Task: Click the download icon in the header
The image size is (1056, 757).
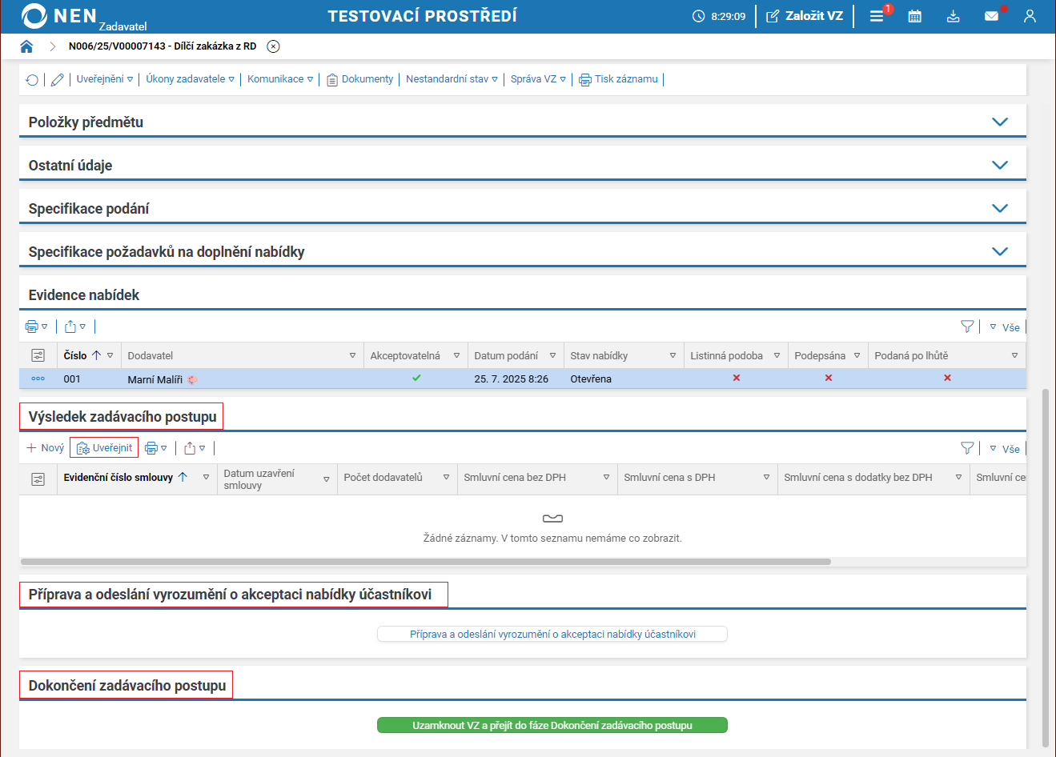Action: [954, 16]
